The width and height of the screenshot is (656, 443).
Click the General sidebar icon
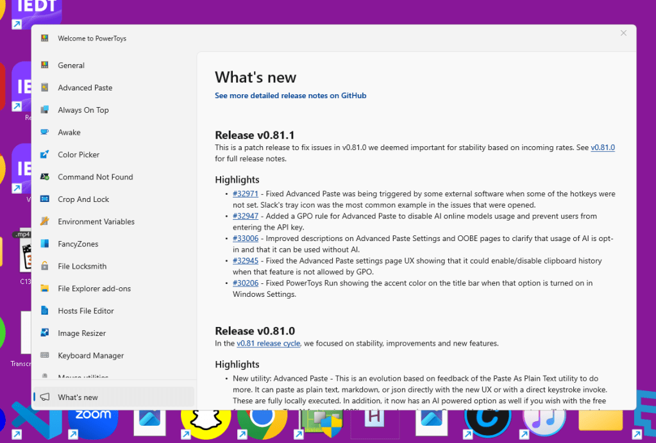tap(45, 65)
